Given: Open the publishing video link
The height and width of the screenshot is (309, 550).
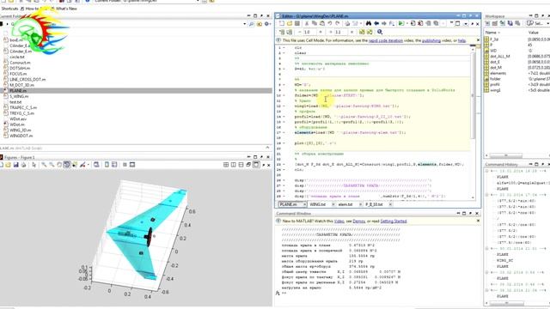Looking at the screenshot, I should [431, 40].
